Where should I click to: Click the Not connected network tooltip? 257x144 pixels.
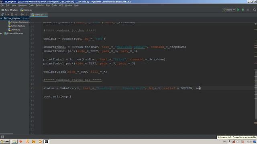pyautogui.click(x=237, y=137)
